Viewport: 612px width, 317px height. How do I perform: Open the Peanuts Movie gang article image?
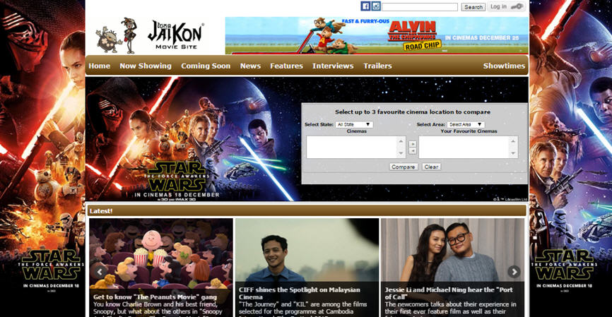point(161,253)
